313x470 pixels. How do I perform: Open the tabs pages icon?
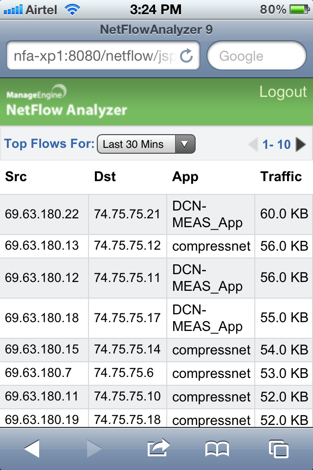pyautogui.click(x=279, y=449)
